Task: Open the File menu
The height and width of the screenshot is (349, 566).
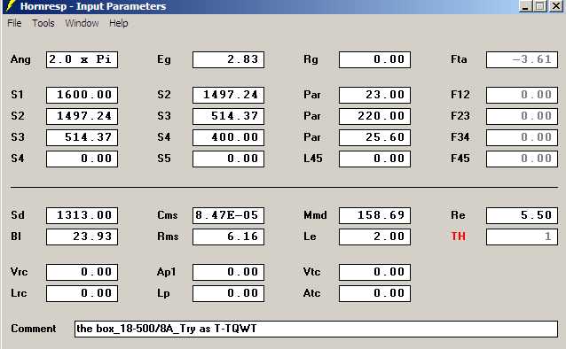Action: (14, 23)
